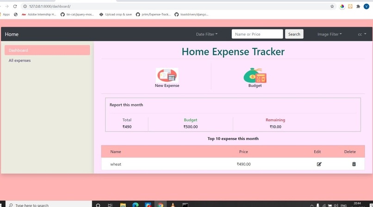Edit the wheat expense with pencil icon
The image size is (373, 207).
click(319, 164)
